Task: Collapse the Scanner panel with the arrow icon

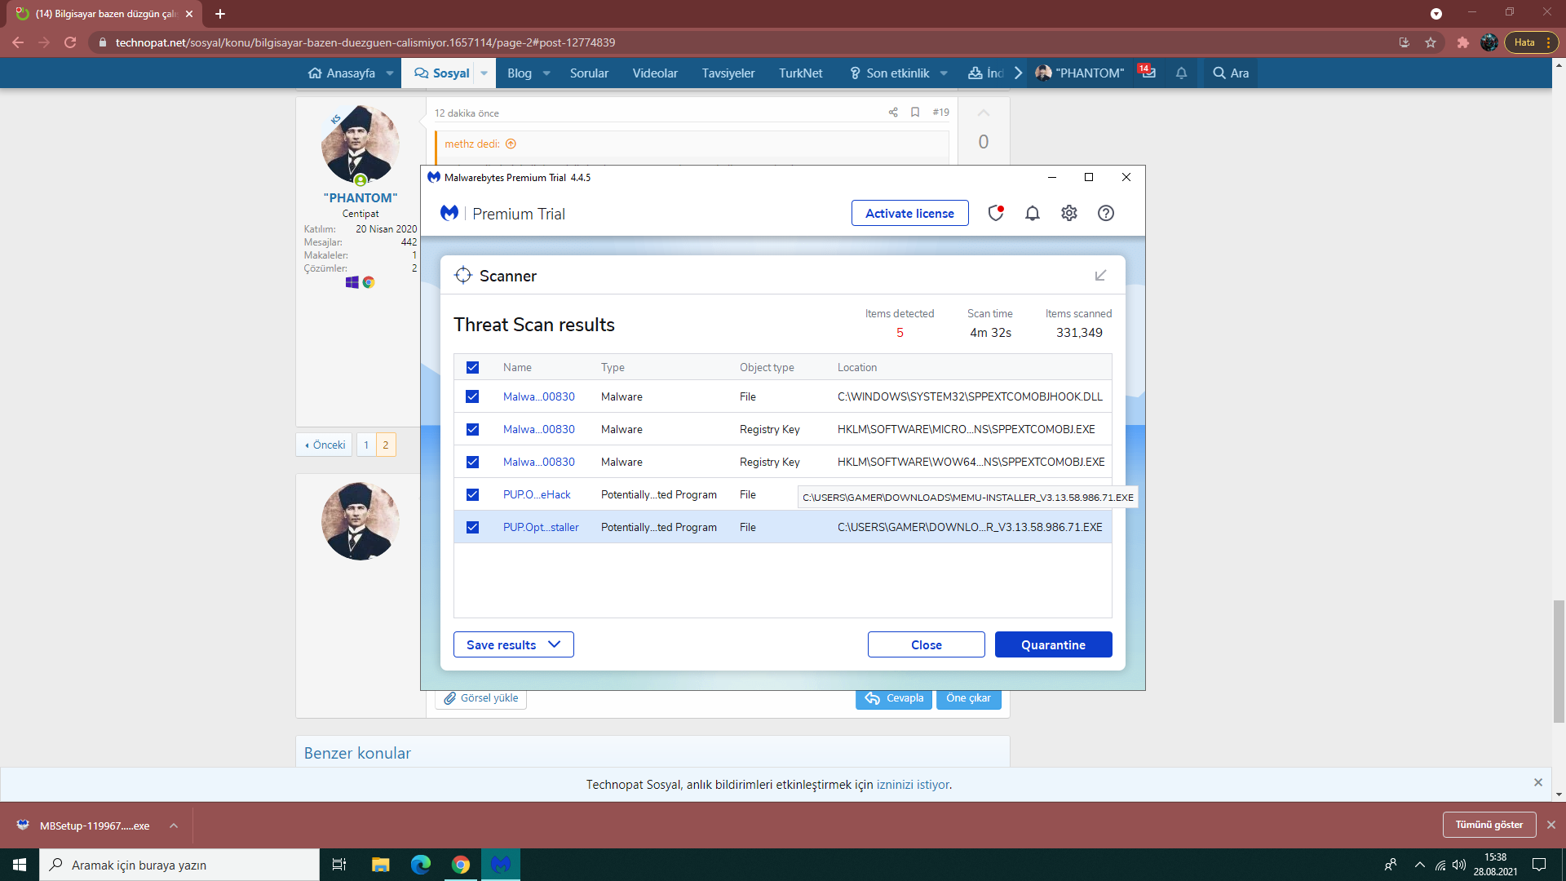Action: click(1100, 276)
